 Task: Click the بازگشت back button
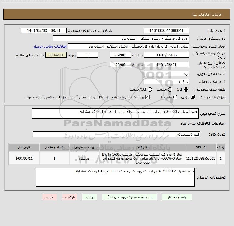[x=70, y=197]
